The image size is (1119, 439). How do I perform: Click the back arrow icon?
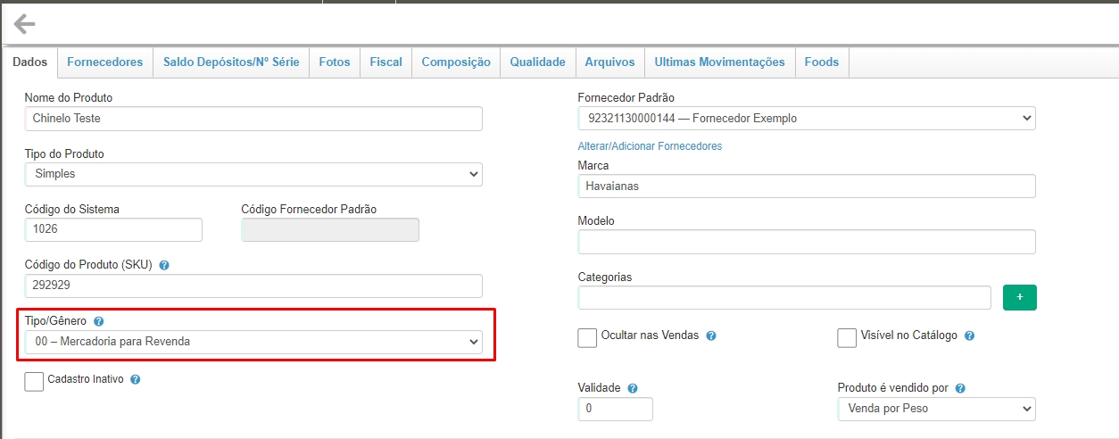24,24
